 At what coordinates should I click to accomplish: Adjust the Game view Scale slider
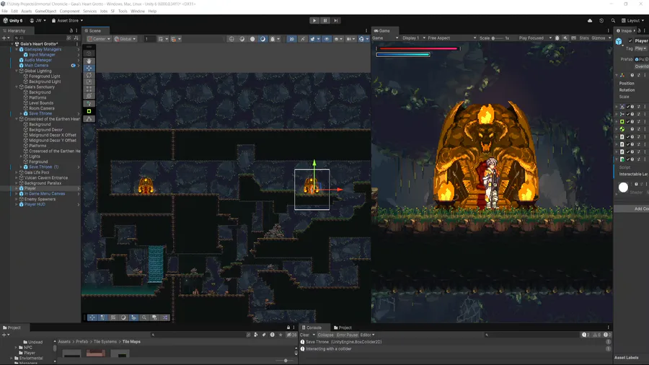pos(497,38)
